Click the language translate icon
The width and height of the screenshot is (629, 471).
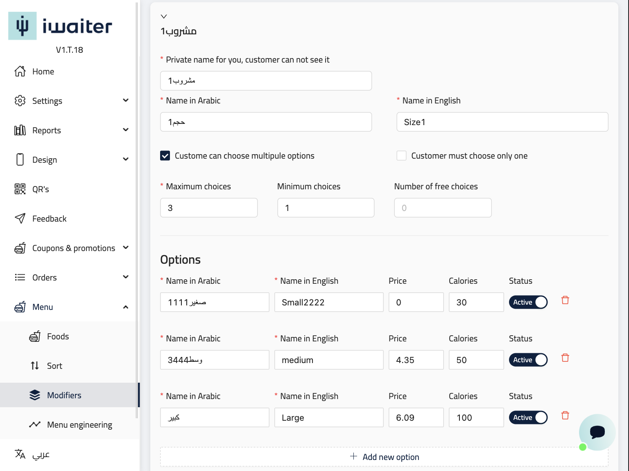(20, 454)
